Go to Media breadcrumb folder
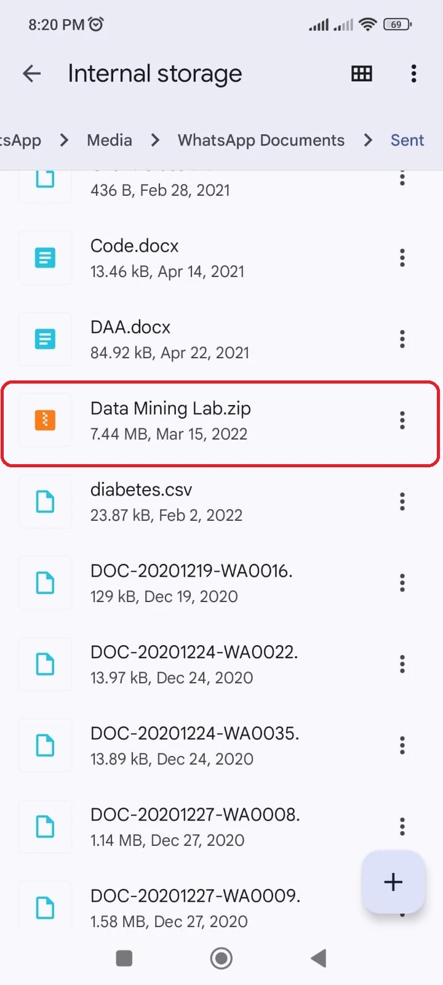The image size is (443, 985). point(110,140)
